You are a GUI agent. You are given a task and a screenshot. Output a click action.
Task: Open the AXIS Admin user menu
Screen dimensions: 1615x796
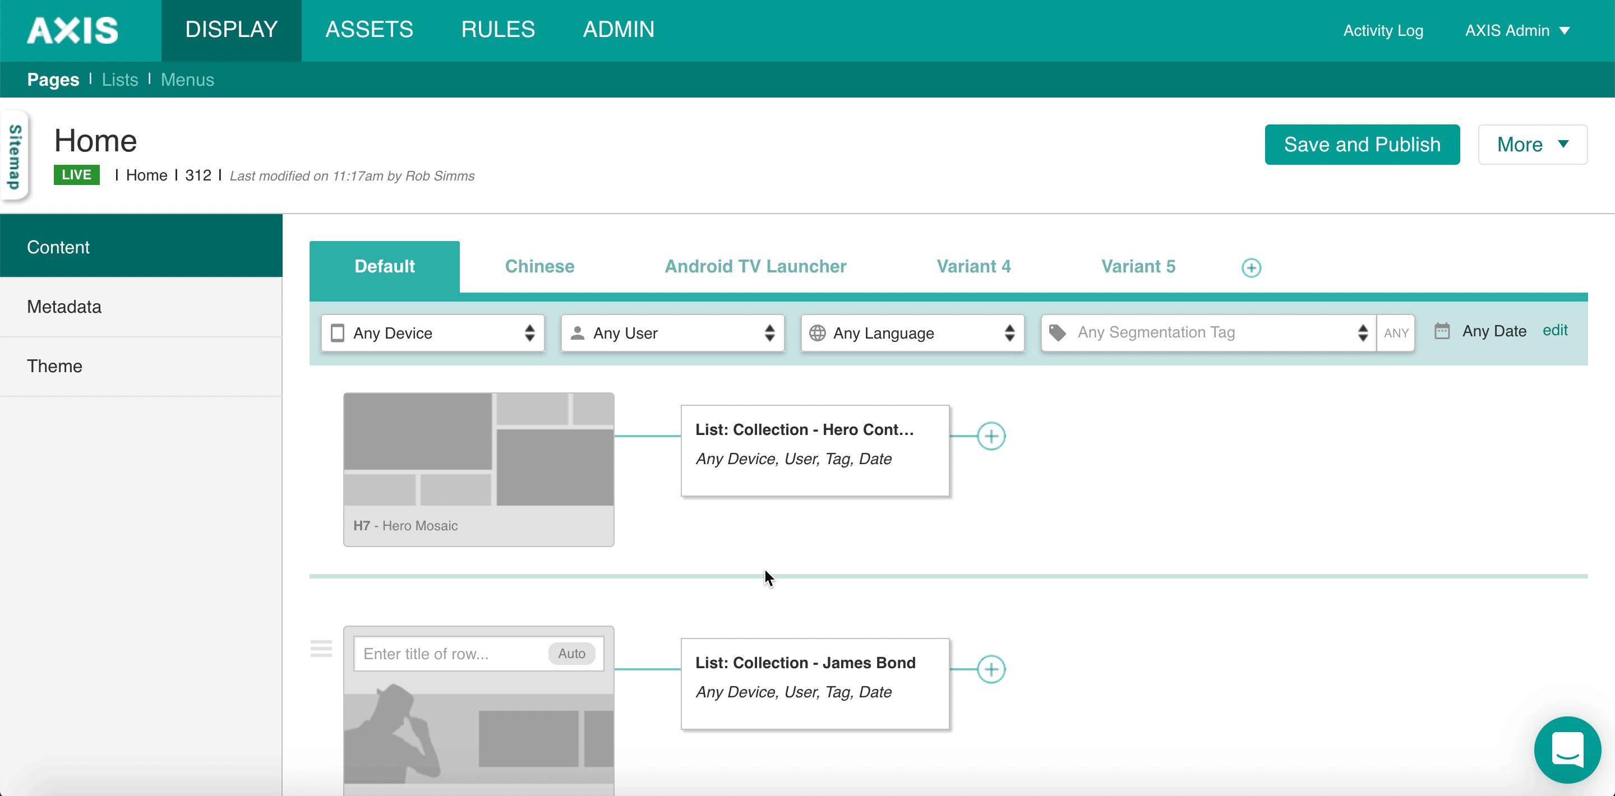1517,31
